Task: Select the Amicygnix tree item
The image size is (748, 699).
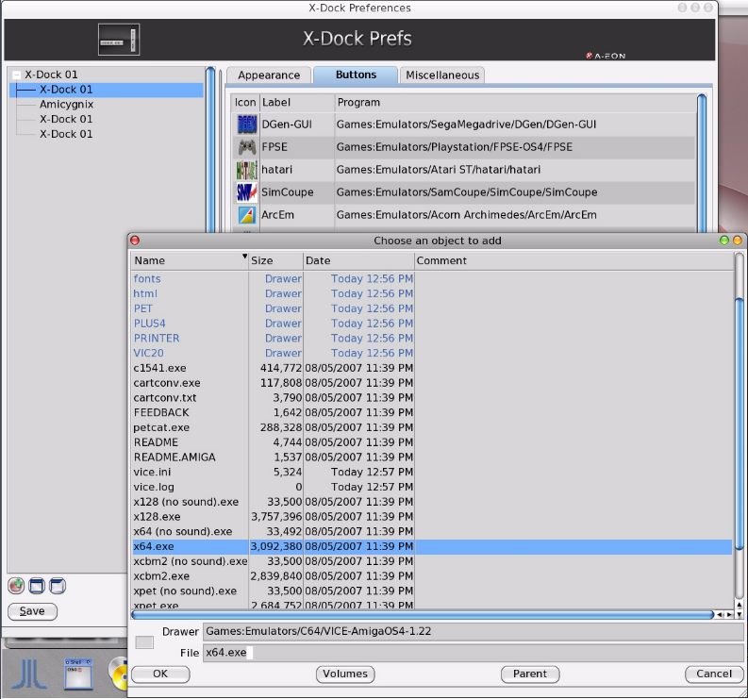Action: click(x=66, y=105)
